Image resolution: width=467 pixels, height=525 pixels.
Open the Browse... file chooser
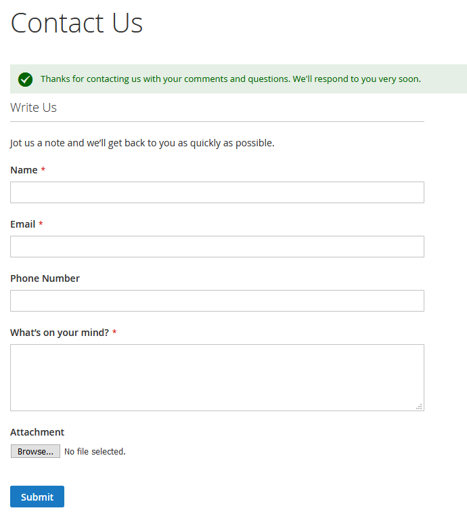coord(35,451)
